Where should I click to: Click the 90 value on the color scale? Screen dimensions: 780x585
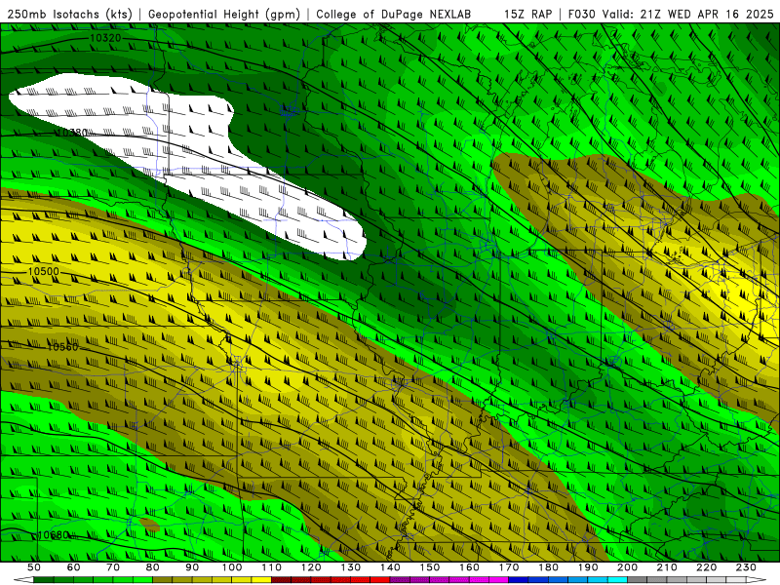tap(192, 567)
